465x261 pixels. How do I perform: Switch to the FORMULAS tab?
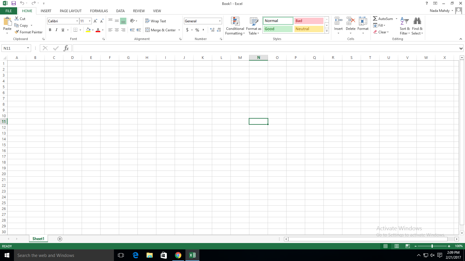coord(99,11)
